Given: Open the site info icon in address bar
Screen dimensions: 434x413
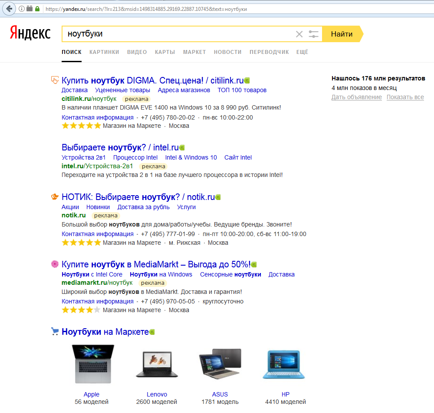Looking at the screenshot, I should click(21, 9).
